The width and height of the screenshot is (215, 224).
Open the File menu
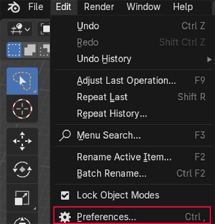click(36, 7)
